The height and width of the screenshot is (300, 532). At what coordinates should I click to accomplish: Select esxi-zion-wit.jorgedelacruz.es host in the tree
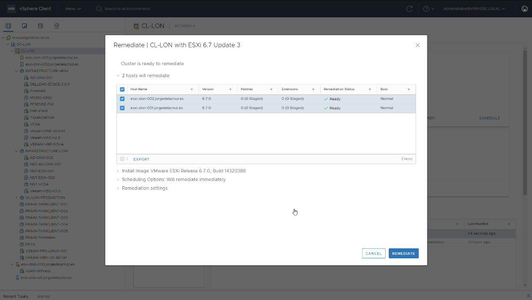(x=46, y=277)
